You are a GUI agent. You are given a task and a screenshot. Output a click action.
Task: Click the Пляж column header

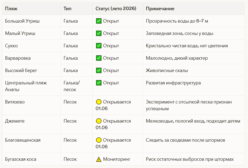coord(11,9)
